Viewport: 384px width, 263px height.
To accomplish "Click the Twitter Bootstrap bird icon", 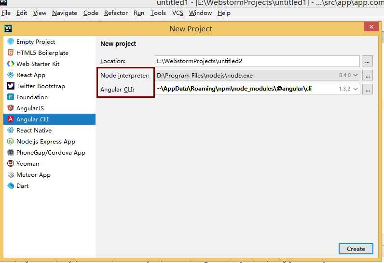I will click(x=11, y=86).
